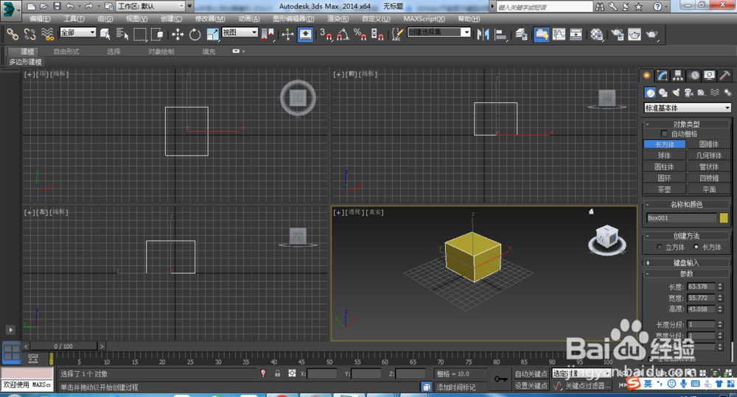Viewport: 737px width, 397px height.
Task: Open the 创建选择集 named selection dropdown
Action: pos(439,32)
